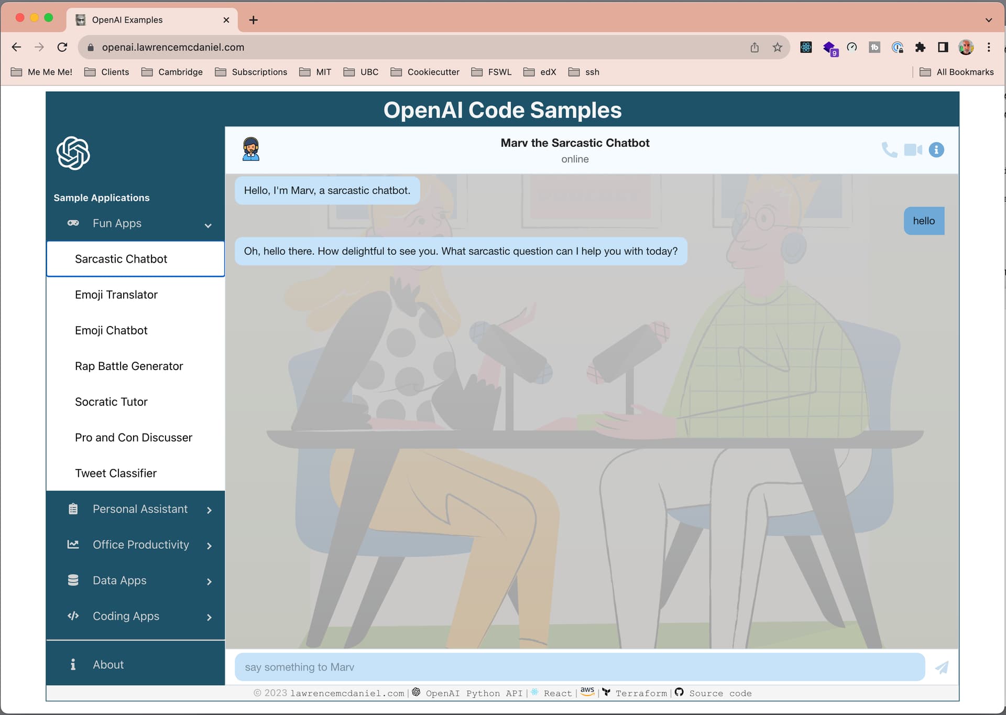The image size is (1006, 715).
Task: Open the Chrome three-dot menu
Action: (x=989, y=47)
